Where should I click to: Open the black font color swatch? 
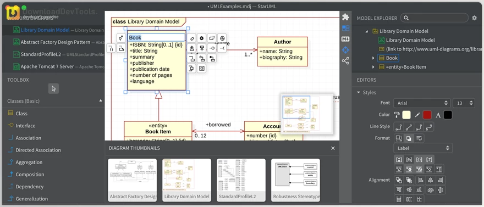448,115
